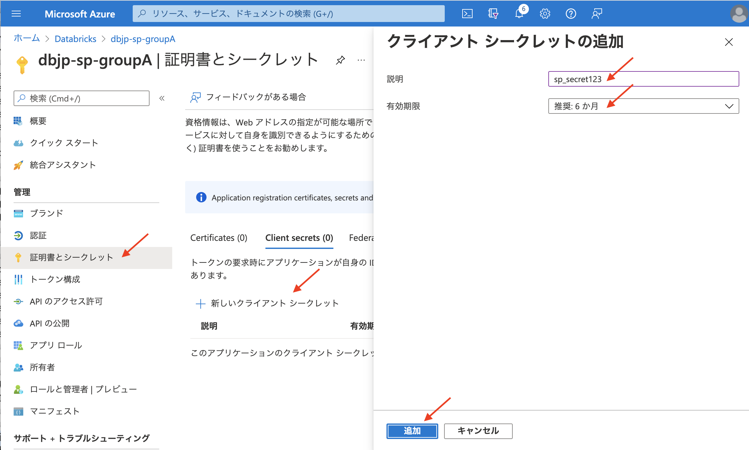Pin the dbjp-sp-groupA page
749x450 pixels.
[340, 60]
